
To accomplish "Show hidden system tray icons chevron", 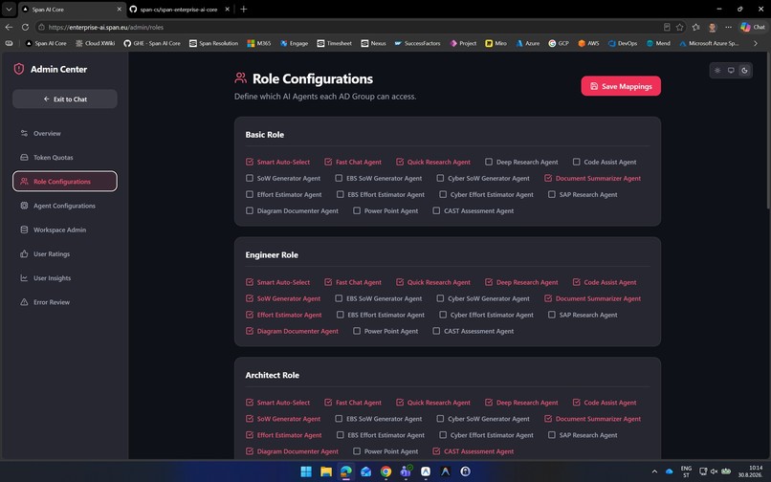I will tap(654, 471).
